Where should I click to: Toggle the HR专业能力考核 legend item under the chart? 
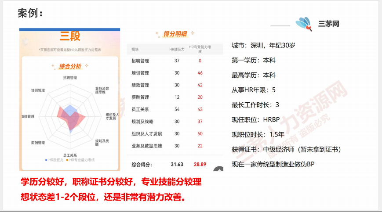pos(80,160)
